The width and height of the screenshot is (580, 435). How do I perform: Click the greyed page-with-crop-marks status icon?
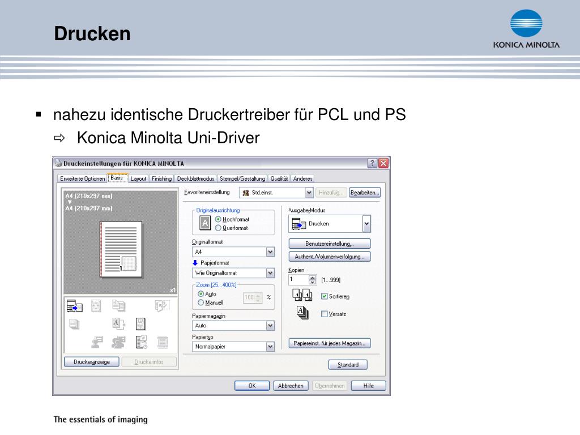pos(96,306)
